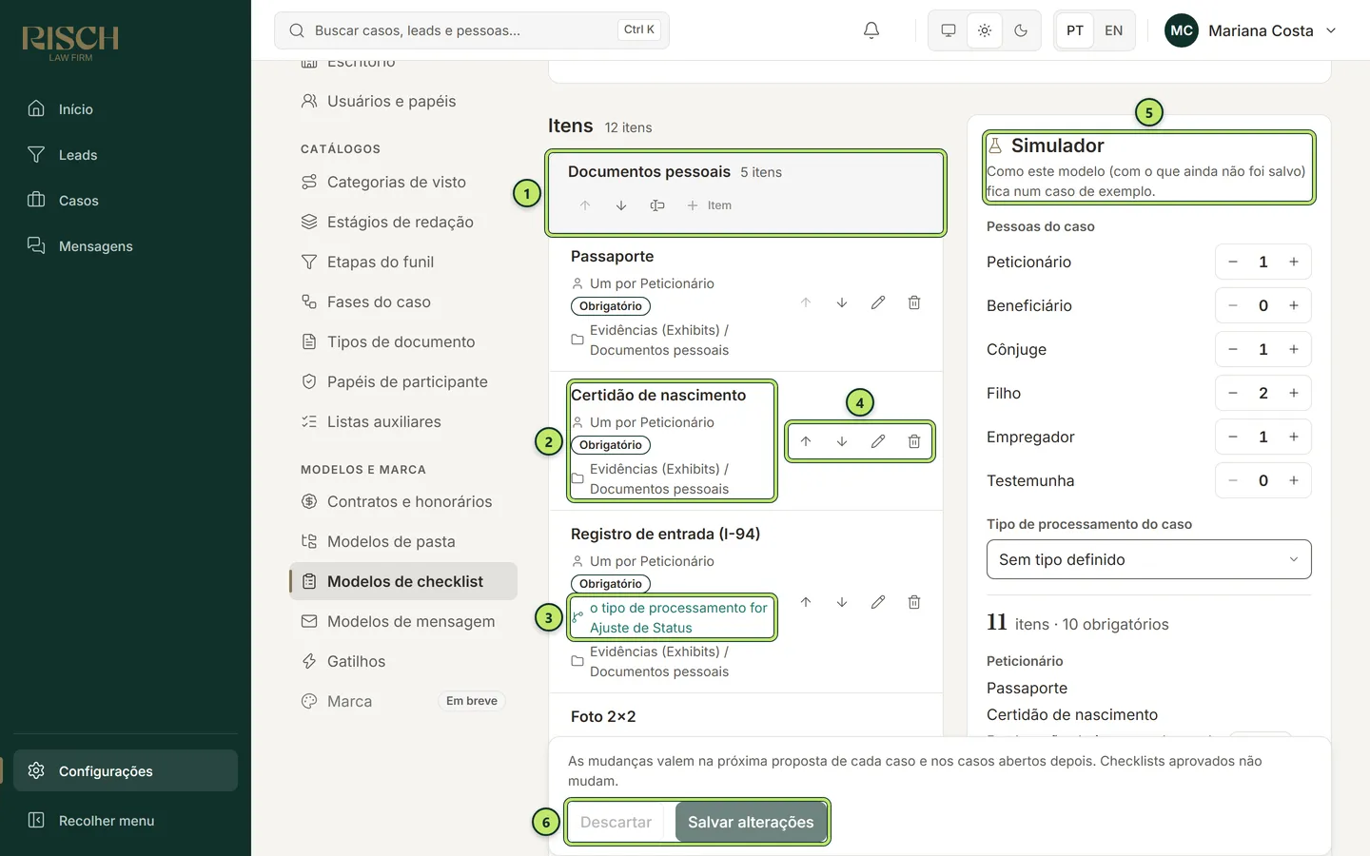Delete Registro de entrada (I-94) item
Viewport: 1370px width, 856px height.
point(914,602)
